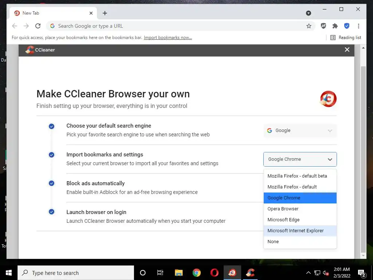This screenshot has width=373, height=280.
Task: Click scrollbar down arrow
Action: point(363,256)
